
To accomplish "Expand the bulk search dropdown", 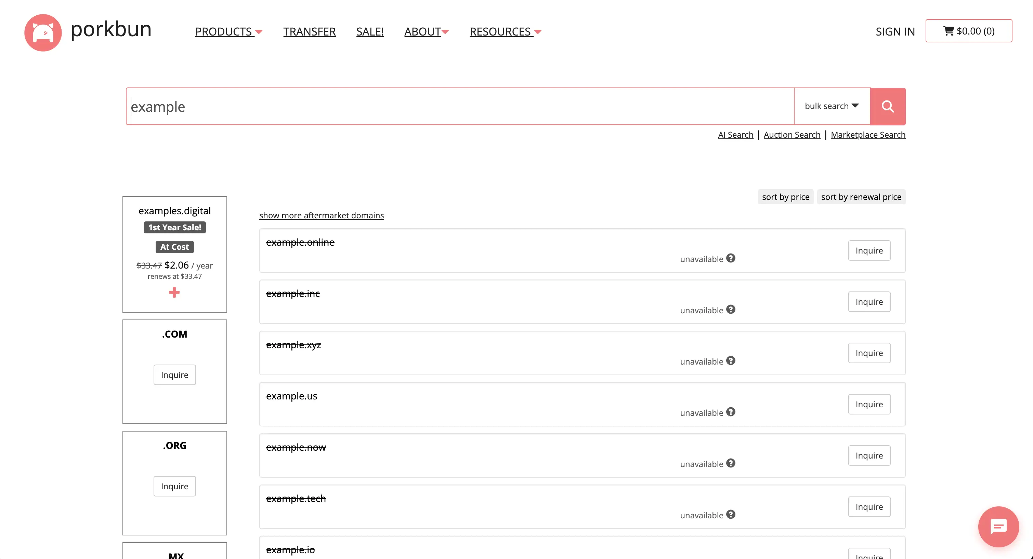I will coord(832,106).
